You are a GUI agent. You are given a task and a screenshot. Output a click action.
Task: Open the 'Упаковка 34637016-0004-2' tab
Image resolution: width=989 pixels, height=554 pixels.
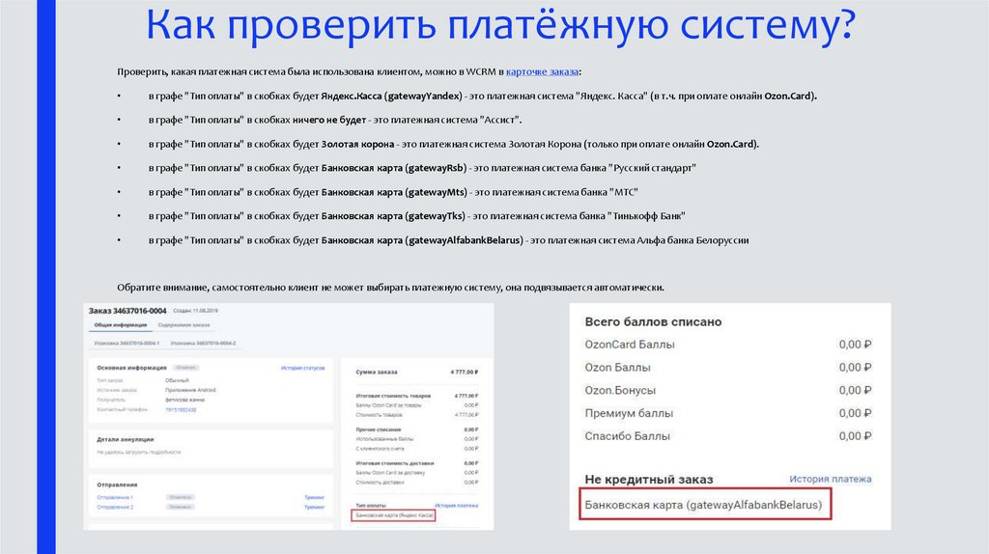tap(203, 344)
